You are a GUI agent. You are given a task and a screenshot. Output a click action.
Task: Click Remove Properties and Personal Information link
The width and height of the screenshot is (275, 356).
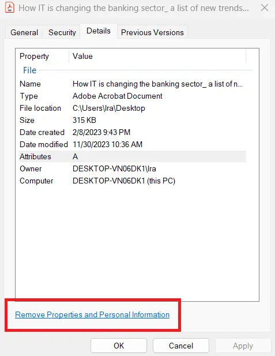coord(92,314)
